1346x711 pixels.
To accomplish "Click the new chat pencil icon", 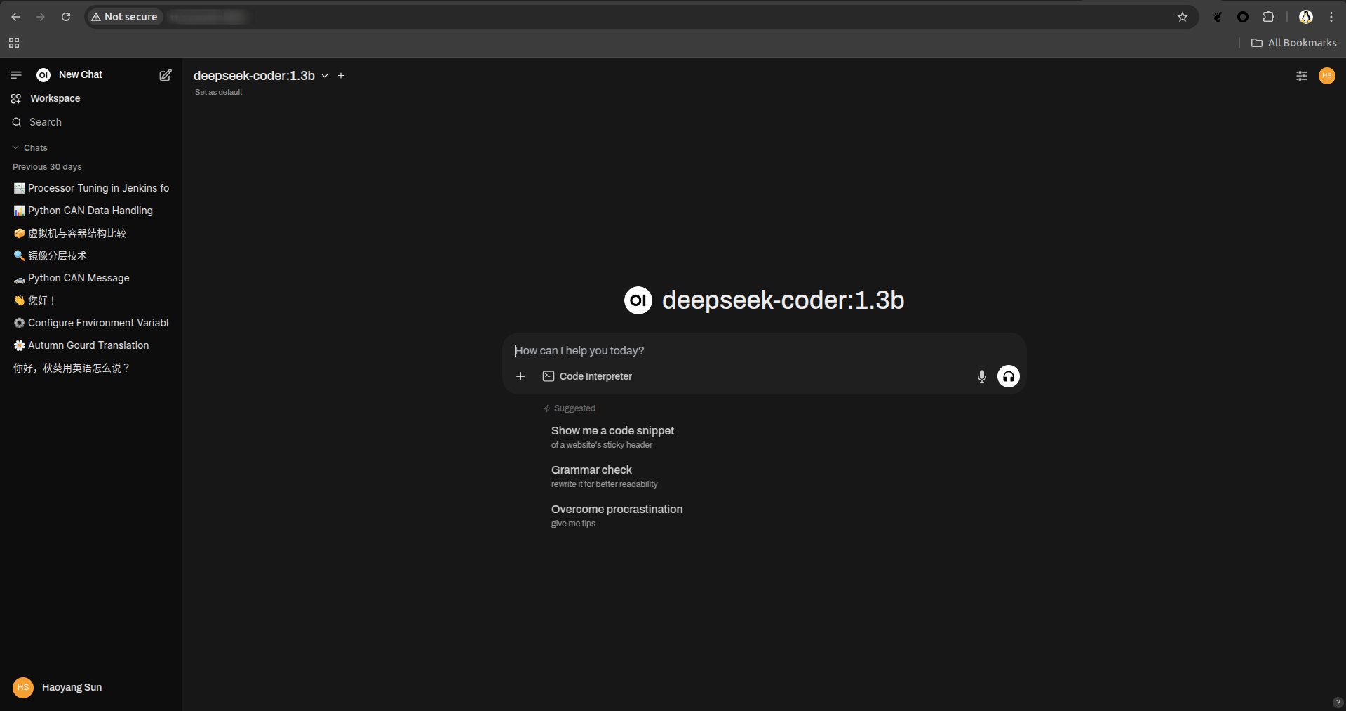I will [166, 75].
